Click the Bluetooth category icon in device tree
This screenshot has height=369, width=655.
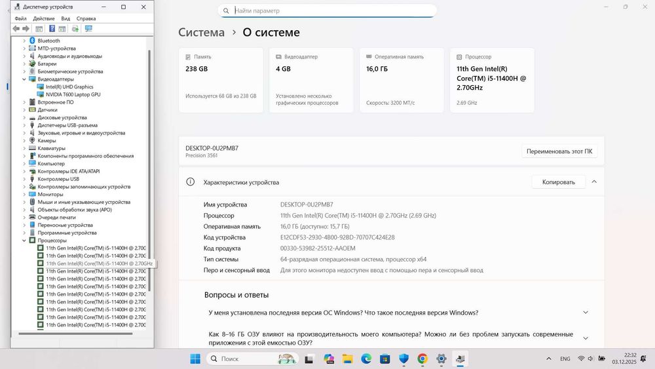[32, 41]
